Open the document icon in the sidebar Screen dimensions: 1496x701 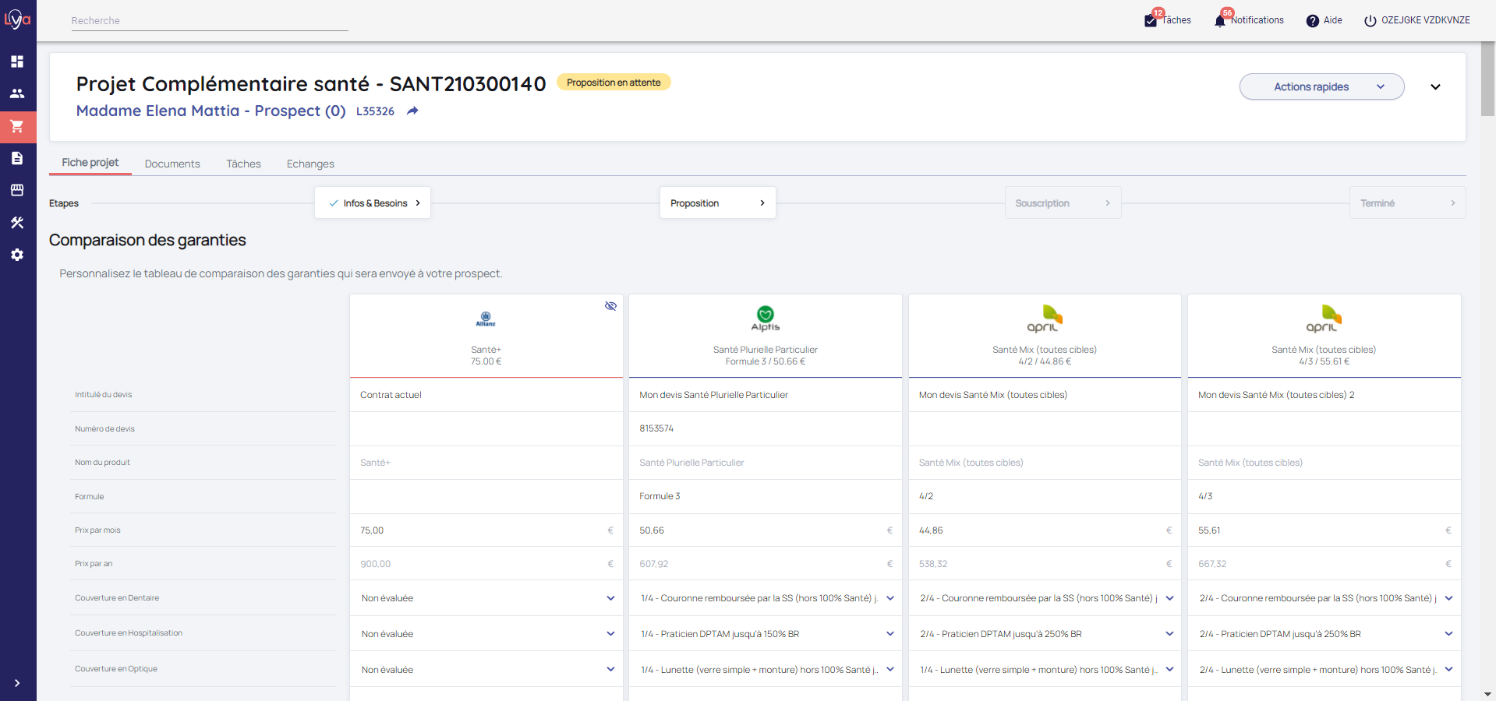[17, 158]
